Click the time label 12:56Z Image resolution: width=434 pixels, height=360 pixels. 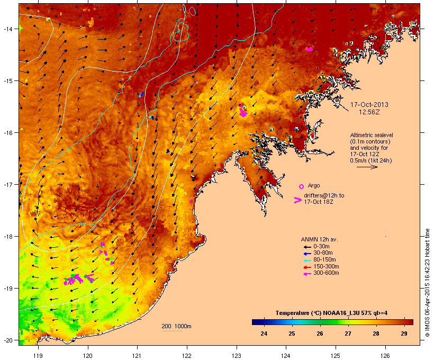click(x=369, y=112)
